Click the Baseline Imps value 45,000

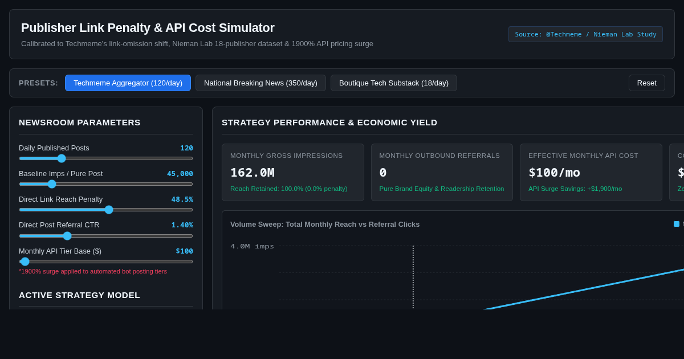(x=180, y=174)
